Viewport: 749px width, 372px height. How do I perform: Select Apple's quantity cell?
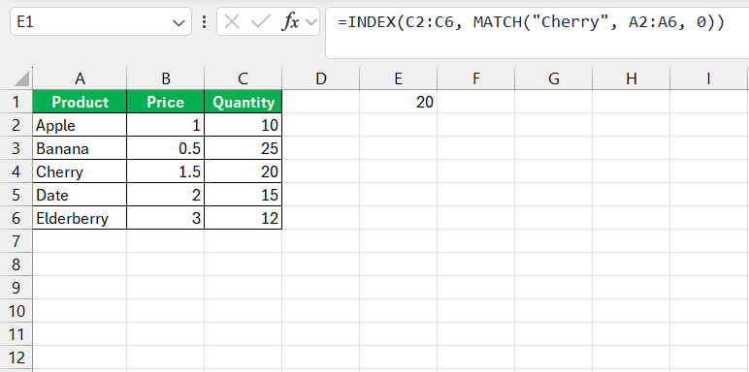click(x=244, y=125)
